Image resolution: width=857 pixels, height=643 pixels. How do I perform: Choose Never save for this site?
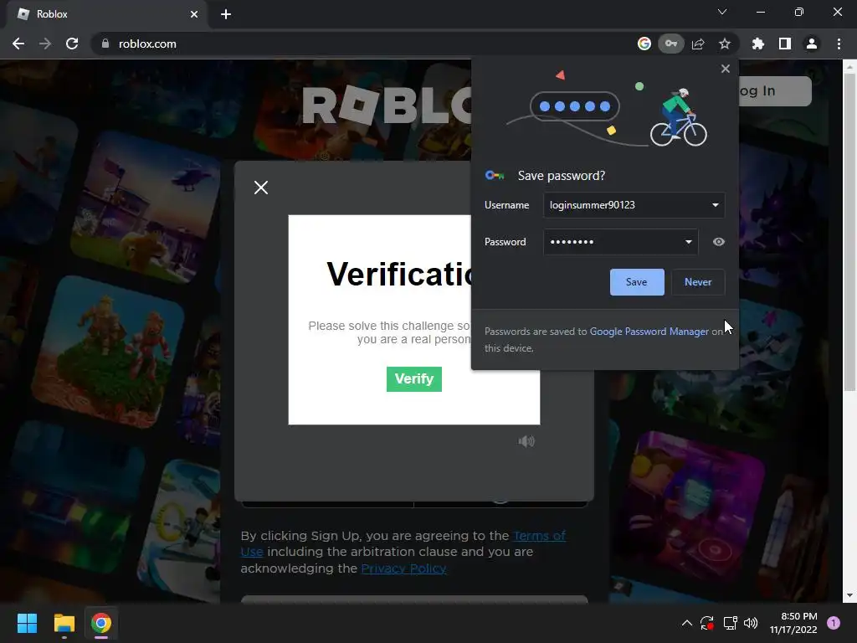[698, 282]
